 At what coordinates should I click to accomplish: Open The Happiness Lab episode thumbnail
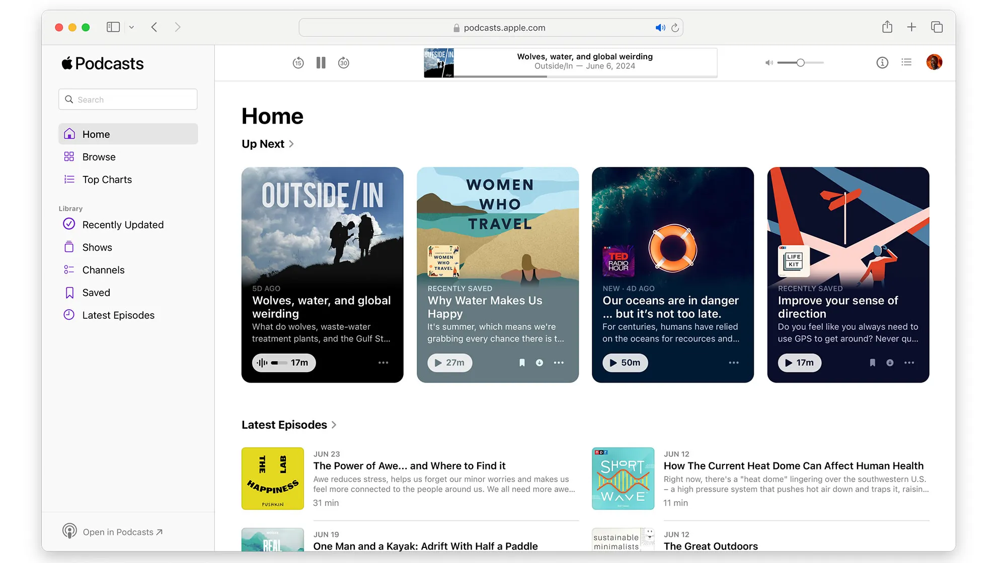point(272,478)
